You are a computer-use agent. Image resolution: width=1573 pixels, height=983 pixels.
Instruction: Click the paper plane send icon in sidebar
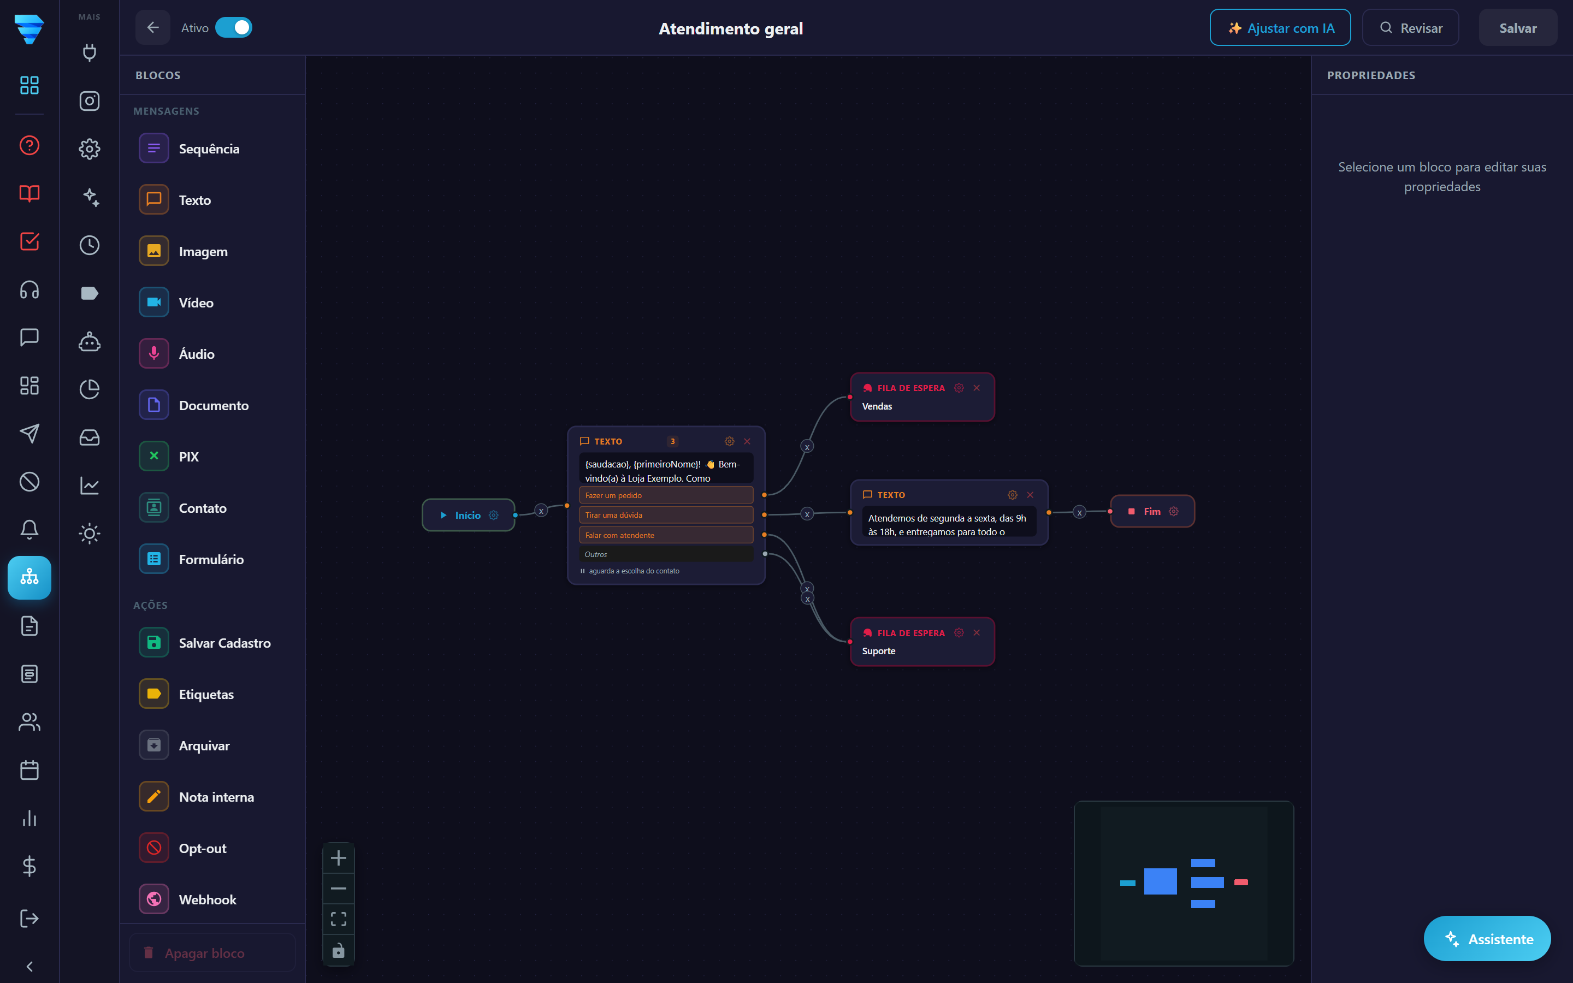click(x=29, y=434)
